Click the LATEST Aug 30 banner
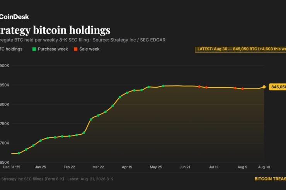Viewport: 286px width, 190px height. tap(240, 49)
